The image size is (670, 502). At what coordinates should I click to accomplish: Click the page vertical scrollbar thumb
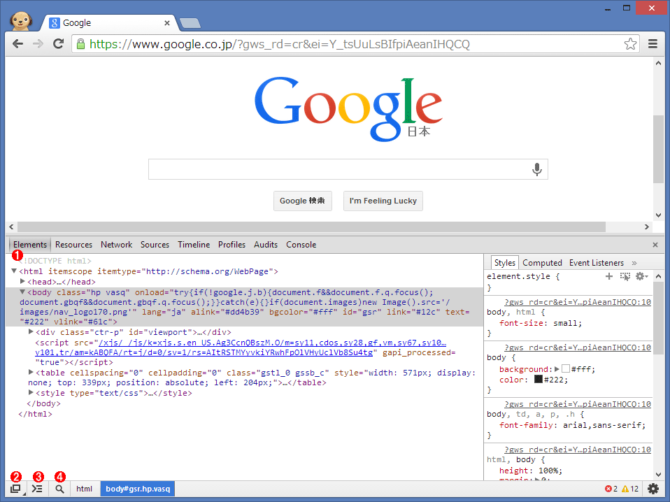(658, 149)
